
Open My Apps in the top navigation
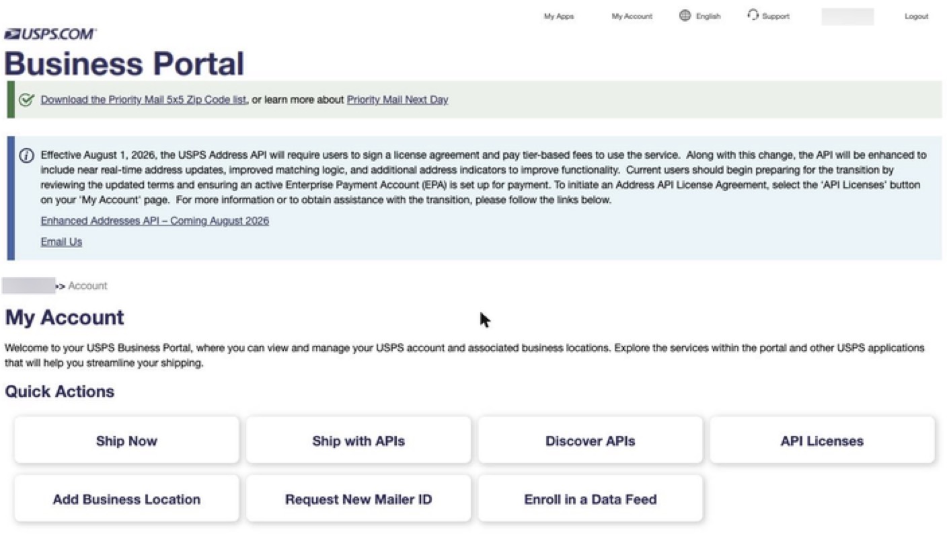(559, 16)
